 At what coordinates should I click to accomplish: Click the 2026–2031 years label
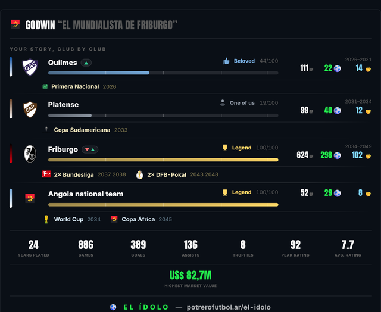[358, 60]
